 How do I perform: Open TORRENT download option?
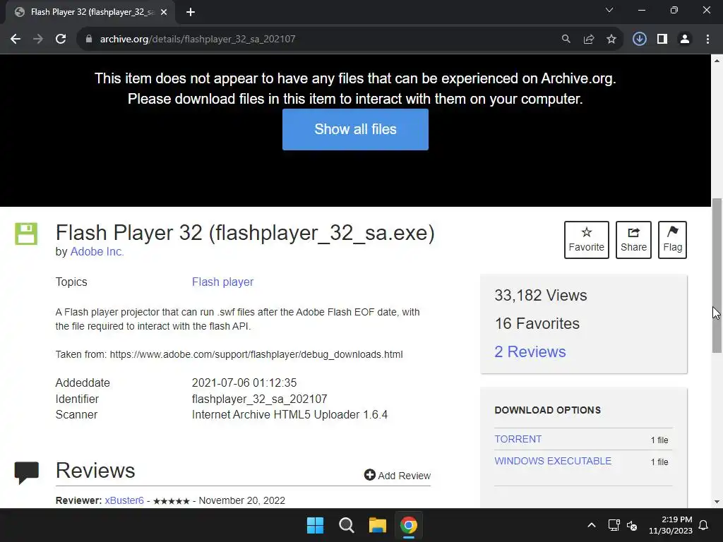click(x=518, y=439)
